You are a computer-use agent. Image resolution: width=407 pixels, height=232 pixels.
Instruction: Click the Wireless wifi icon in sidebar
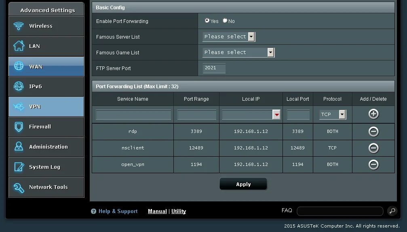tap(19, 26)
